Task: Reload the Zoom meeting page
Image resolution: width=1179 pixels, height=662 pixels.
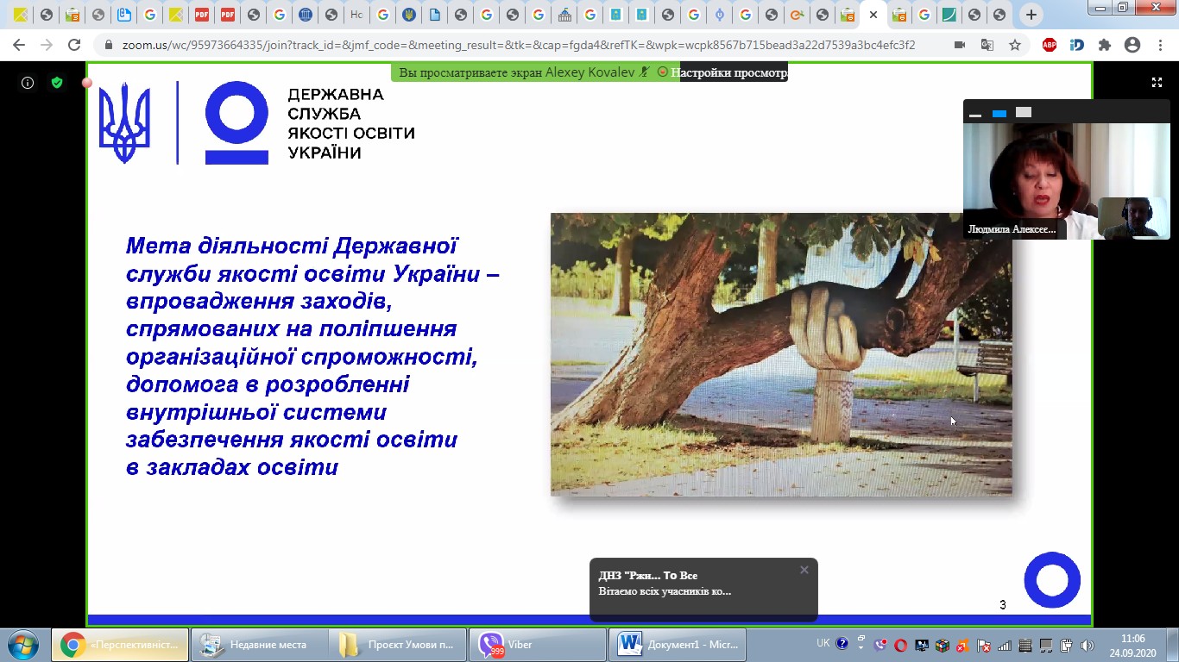Action: click(74, 46)
